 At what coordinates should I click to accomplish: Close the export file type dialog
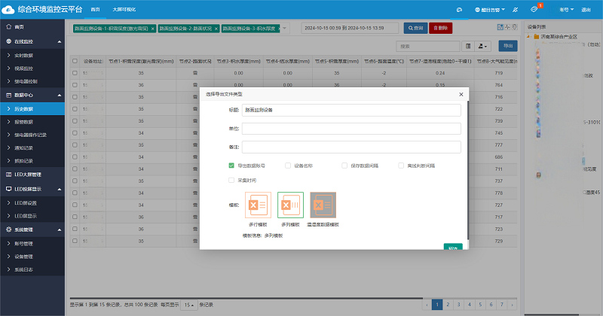[x=461, y=95]
